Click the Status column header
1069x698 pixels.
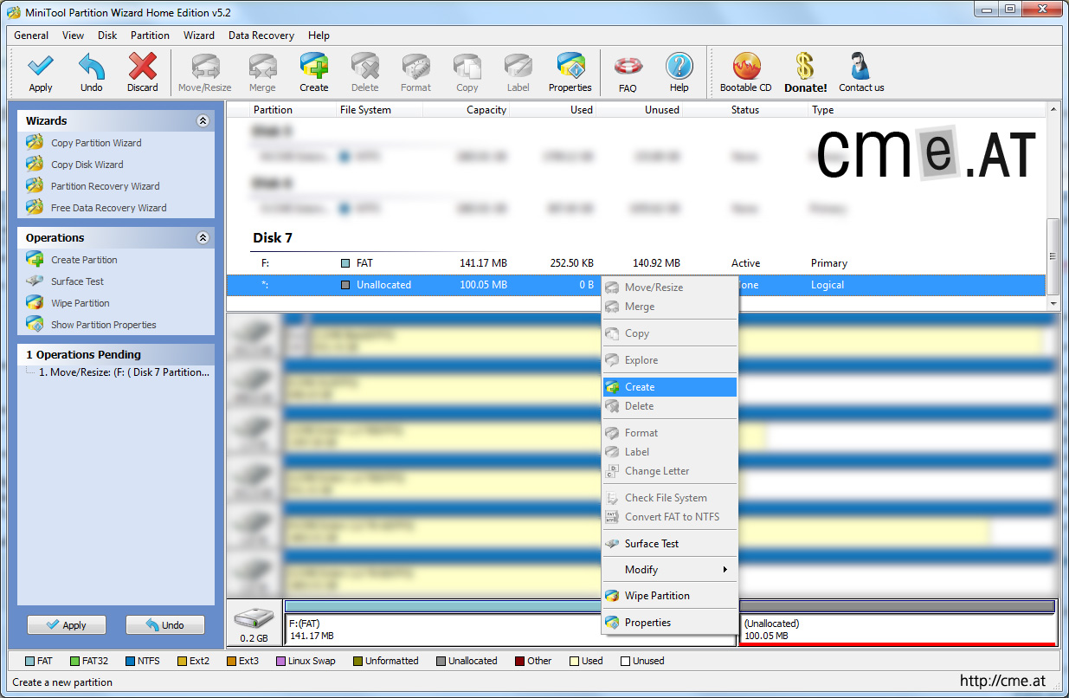coord(744,110)
